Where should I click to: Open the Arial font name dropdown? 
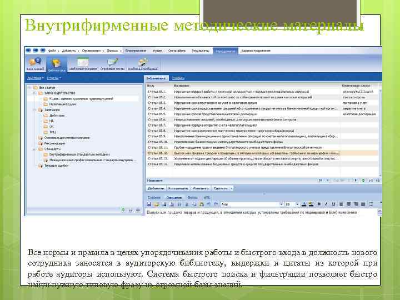281,204
